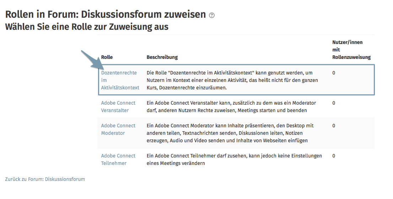Screen dimensions: 393x199
Task: Select the Adobe Connect Veranstalter role
Action: [x=118, y=107]
